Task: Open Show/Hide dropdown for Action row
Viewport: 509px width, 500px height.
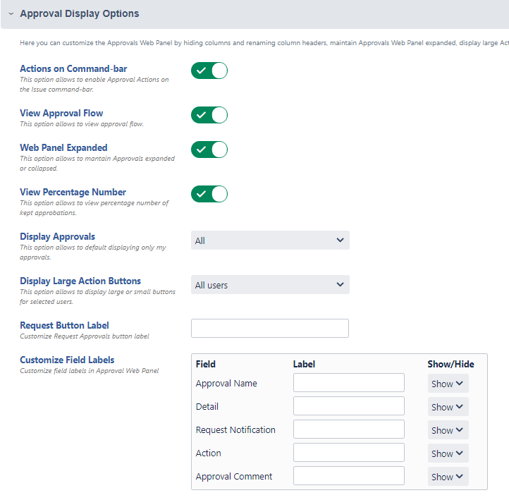Action: (448, 453)
